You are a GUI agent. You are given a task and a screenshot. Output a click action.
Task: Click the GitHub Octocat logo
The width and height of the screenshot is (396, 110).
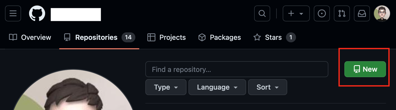[x=37, y=13]
